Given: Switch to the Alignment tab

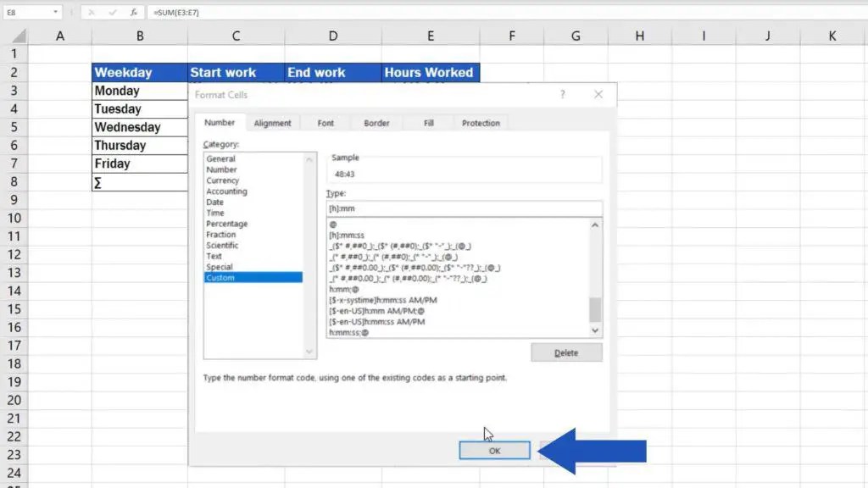Looking at the screenshot, I should pyautogui.click(x=272, y=122).
